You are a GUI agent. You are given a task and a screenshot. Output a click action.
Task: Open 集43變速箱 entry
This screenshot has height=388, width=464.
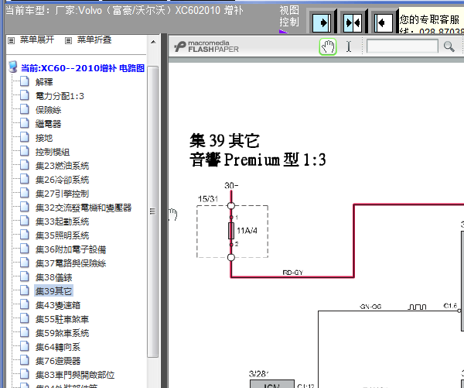[x=58, y=305]
